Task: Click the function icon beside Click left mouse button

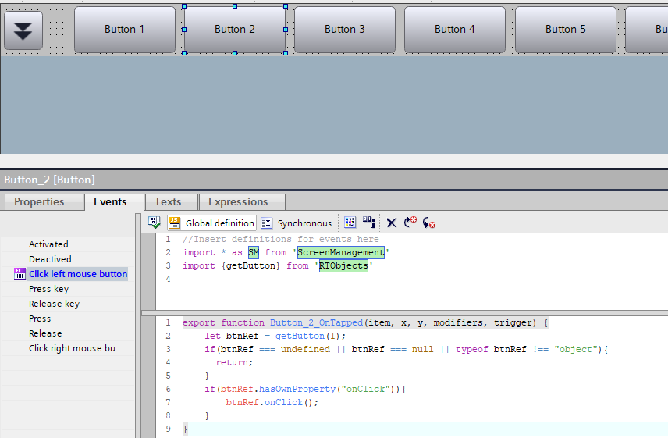Action: 20,274
